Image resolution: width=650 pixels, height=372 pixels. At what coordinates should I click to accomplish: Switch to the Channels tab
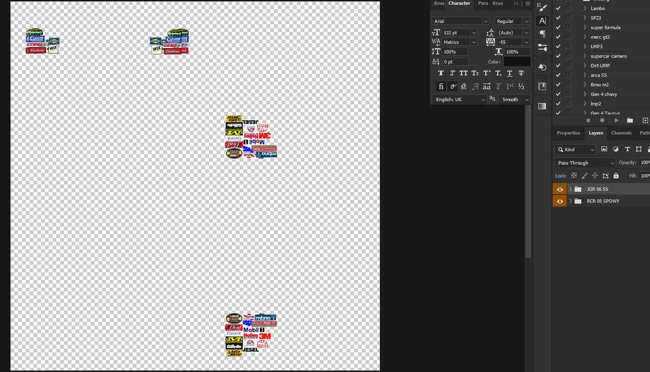(621, 133)
